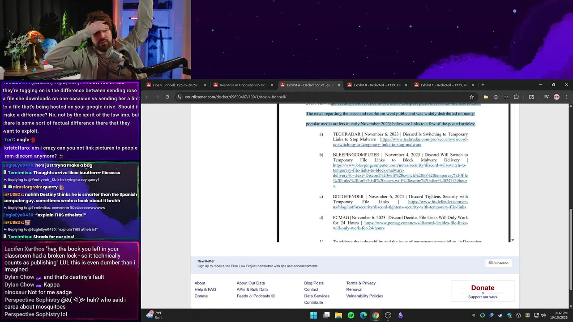Open Google Chrome from the taskbar
The width and height of the screenshot is (573, 322).
tap(376, 315)
